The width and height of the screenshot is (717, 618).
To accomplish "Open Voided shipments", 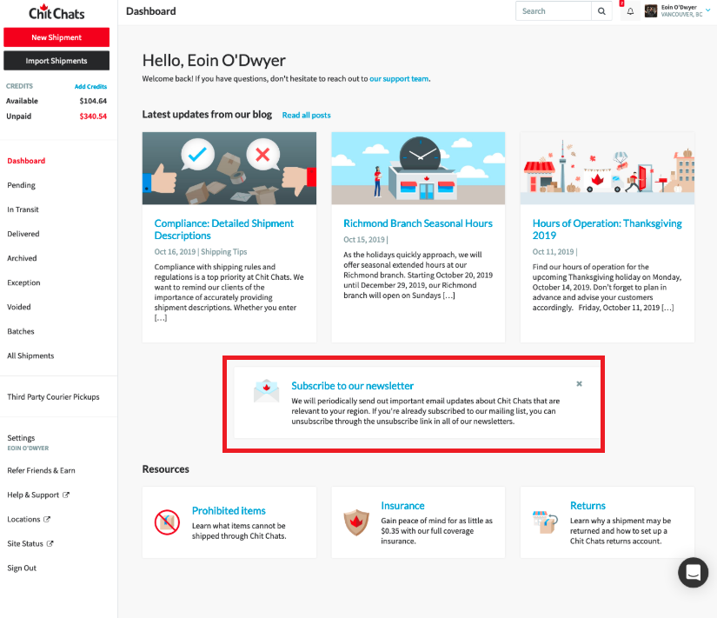I will tap(19, 307).
